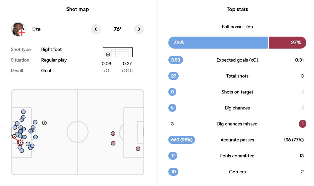Screen dimensions: 314x186
Task: Select the highlighted red-circled goal shot marker
Action: coord(20,143)
